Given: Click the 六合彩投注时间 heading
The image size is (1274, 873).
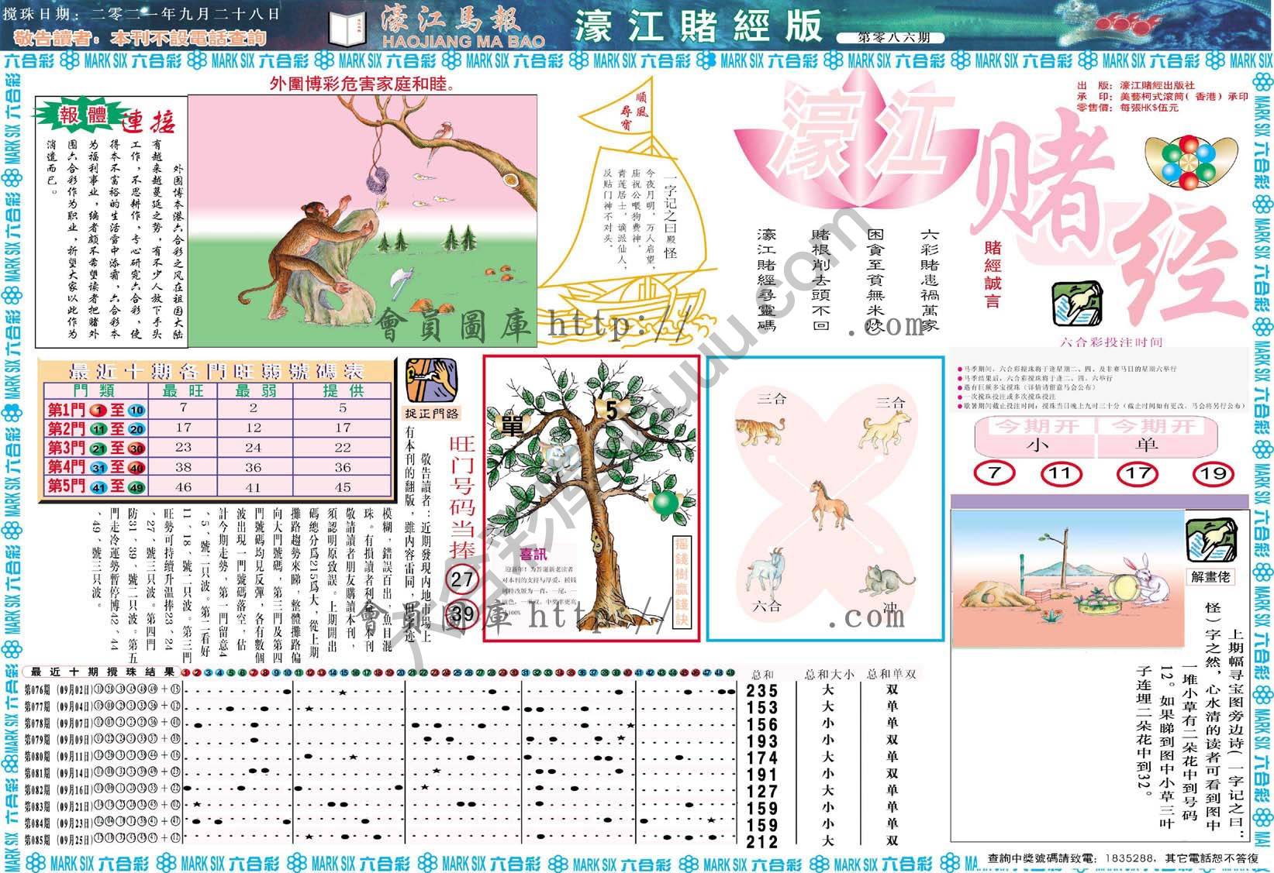Looking at the screenshot, I should pos(1111,342).
